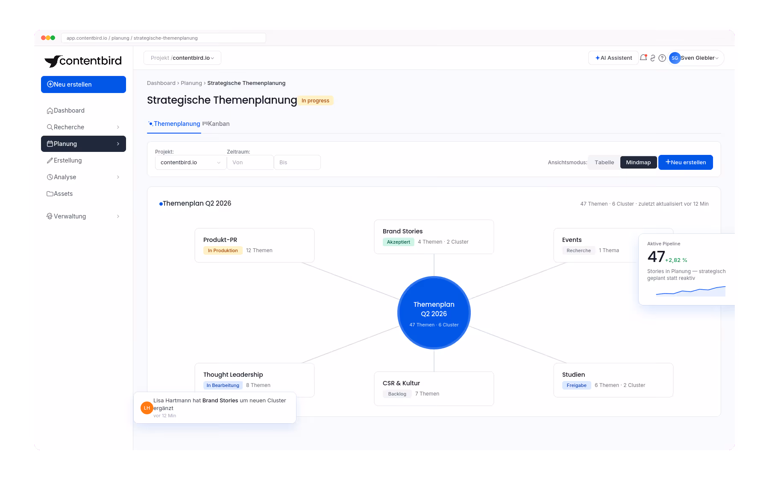The height and width of the screenshot is (480, 769).
Task: Click the Verwaltung gear icon
Action: (50, 216)
